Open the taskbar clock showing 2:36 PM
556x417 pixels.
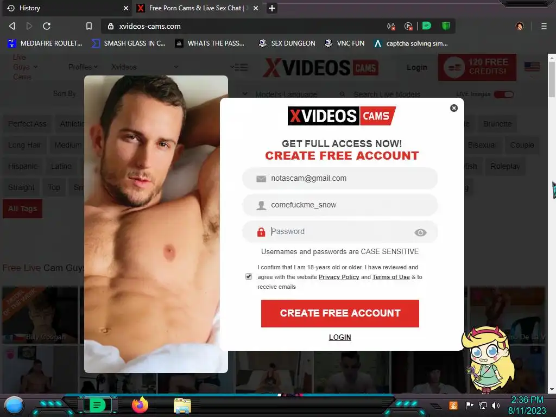click(x=527, y=405)
